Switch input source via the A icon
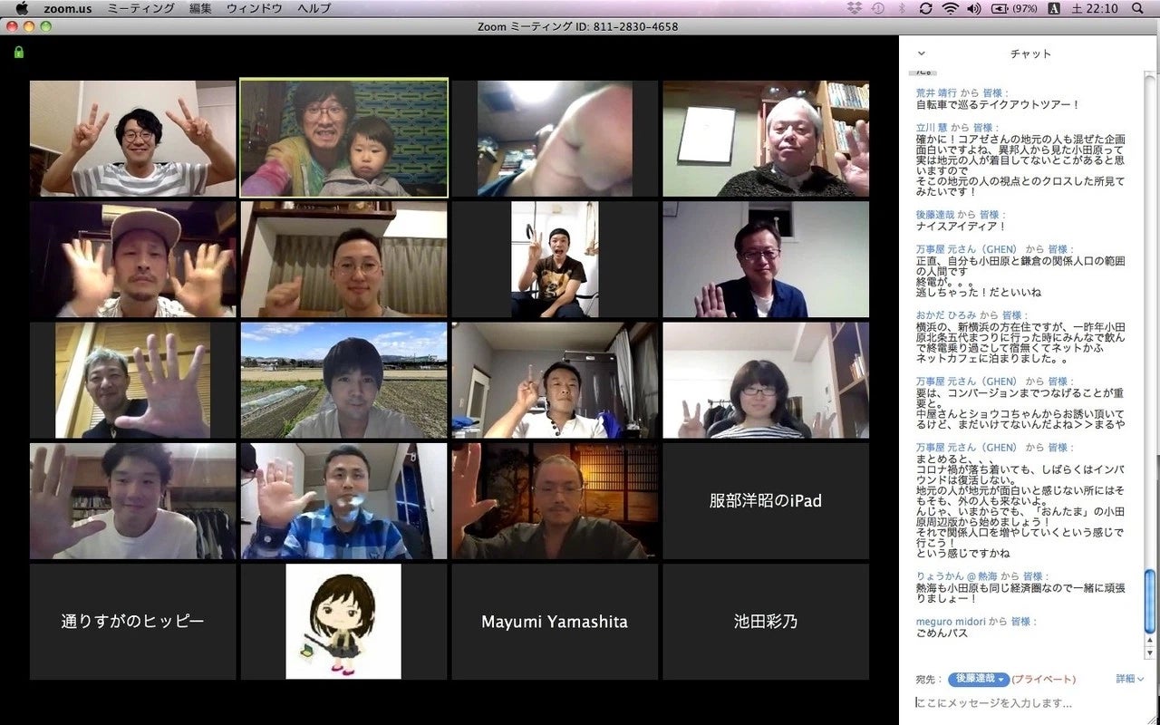The width and height of the screenshot is (1160, 725). point(1054,8)
